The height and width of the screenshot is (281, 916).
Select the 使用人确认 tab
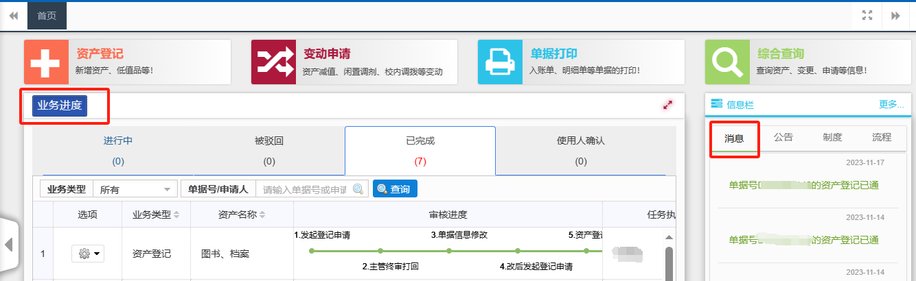[x=581, y=149]
